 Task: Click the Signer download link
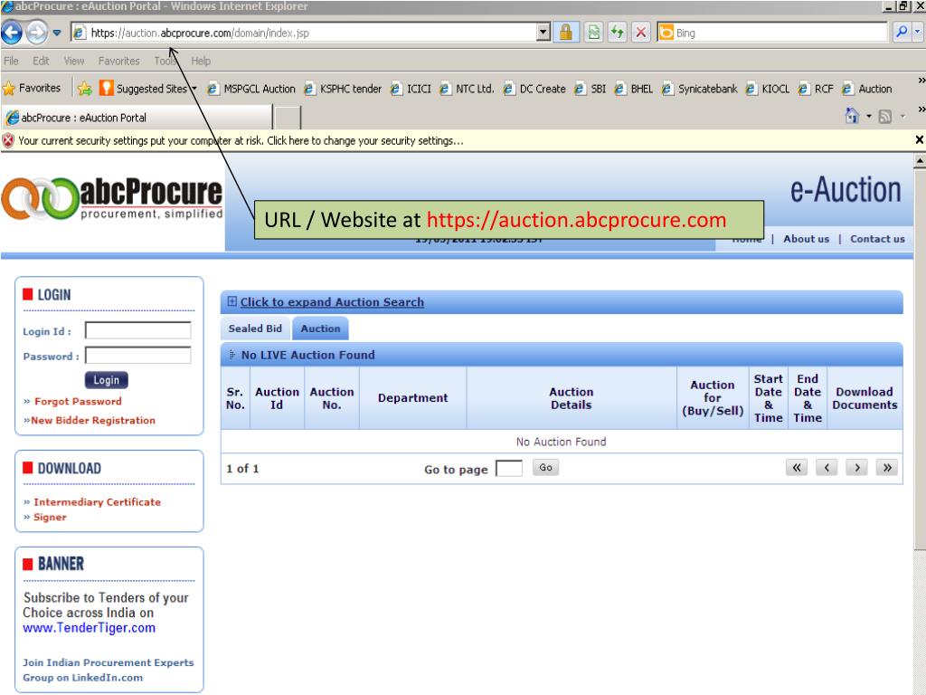tap(50, 517)
